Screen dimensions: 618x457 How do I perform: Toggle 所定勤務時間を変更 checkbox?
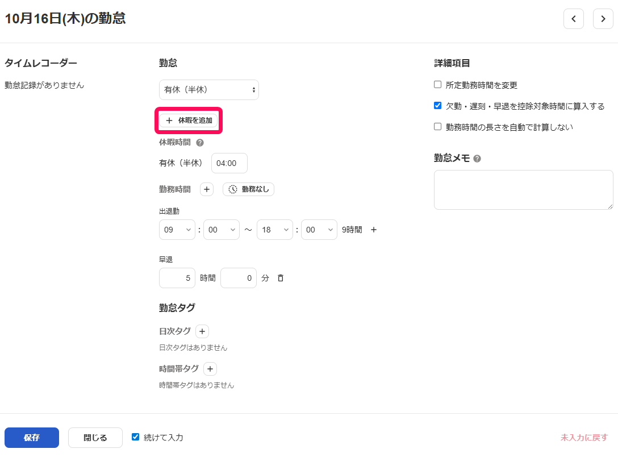coord(437,84)
